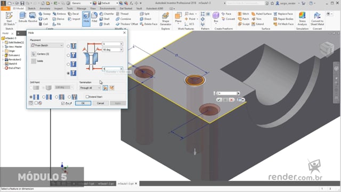Image resolution: width=341 pixels, height=192 pixels.
Task: Click the Hole tool in ribbon
Action: click(86, 19)
